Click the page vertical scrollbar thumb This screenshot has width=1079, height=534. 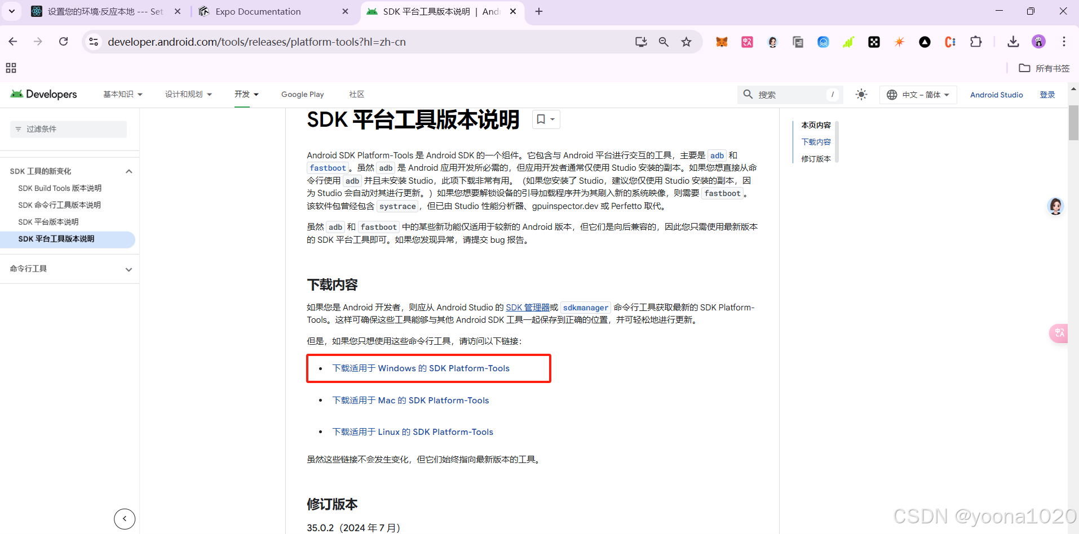pyautogui.click(x=1073, y=122)
